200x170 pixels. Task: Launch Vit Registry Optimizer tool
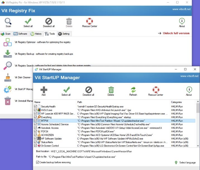click(x=7, y=42)
